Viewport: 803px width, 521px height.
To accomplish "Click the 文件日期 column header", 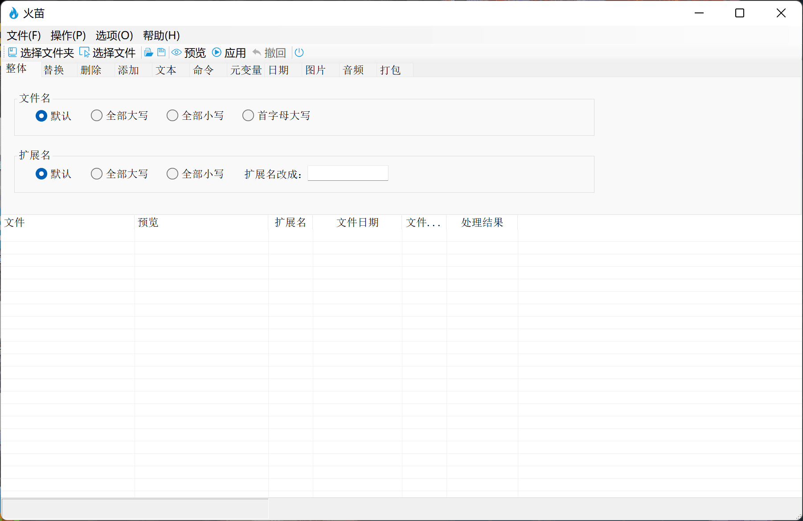I will coord(357,222).
